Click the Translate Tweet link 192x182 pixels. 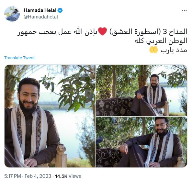click(x=19, y=58)
